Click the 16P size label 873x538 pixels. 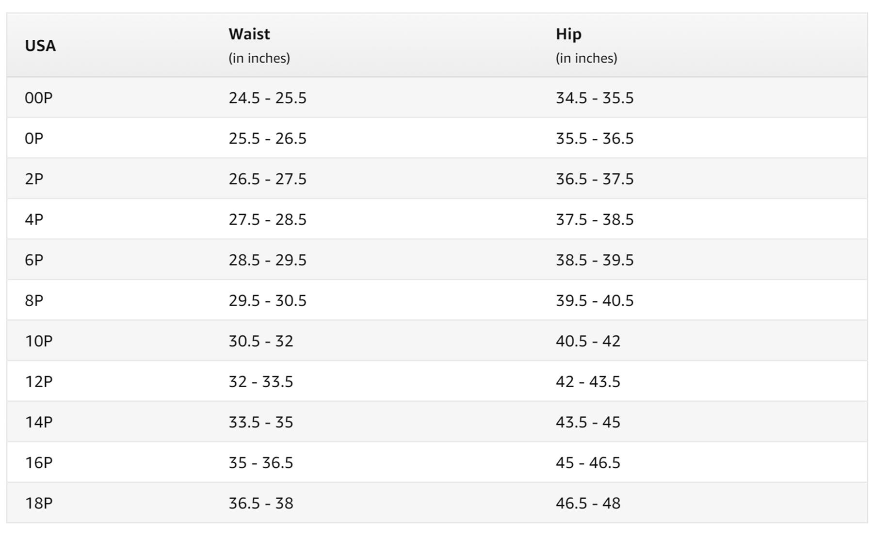39,463
